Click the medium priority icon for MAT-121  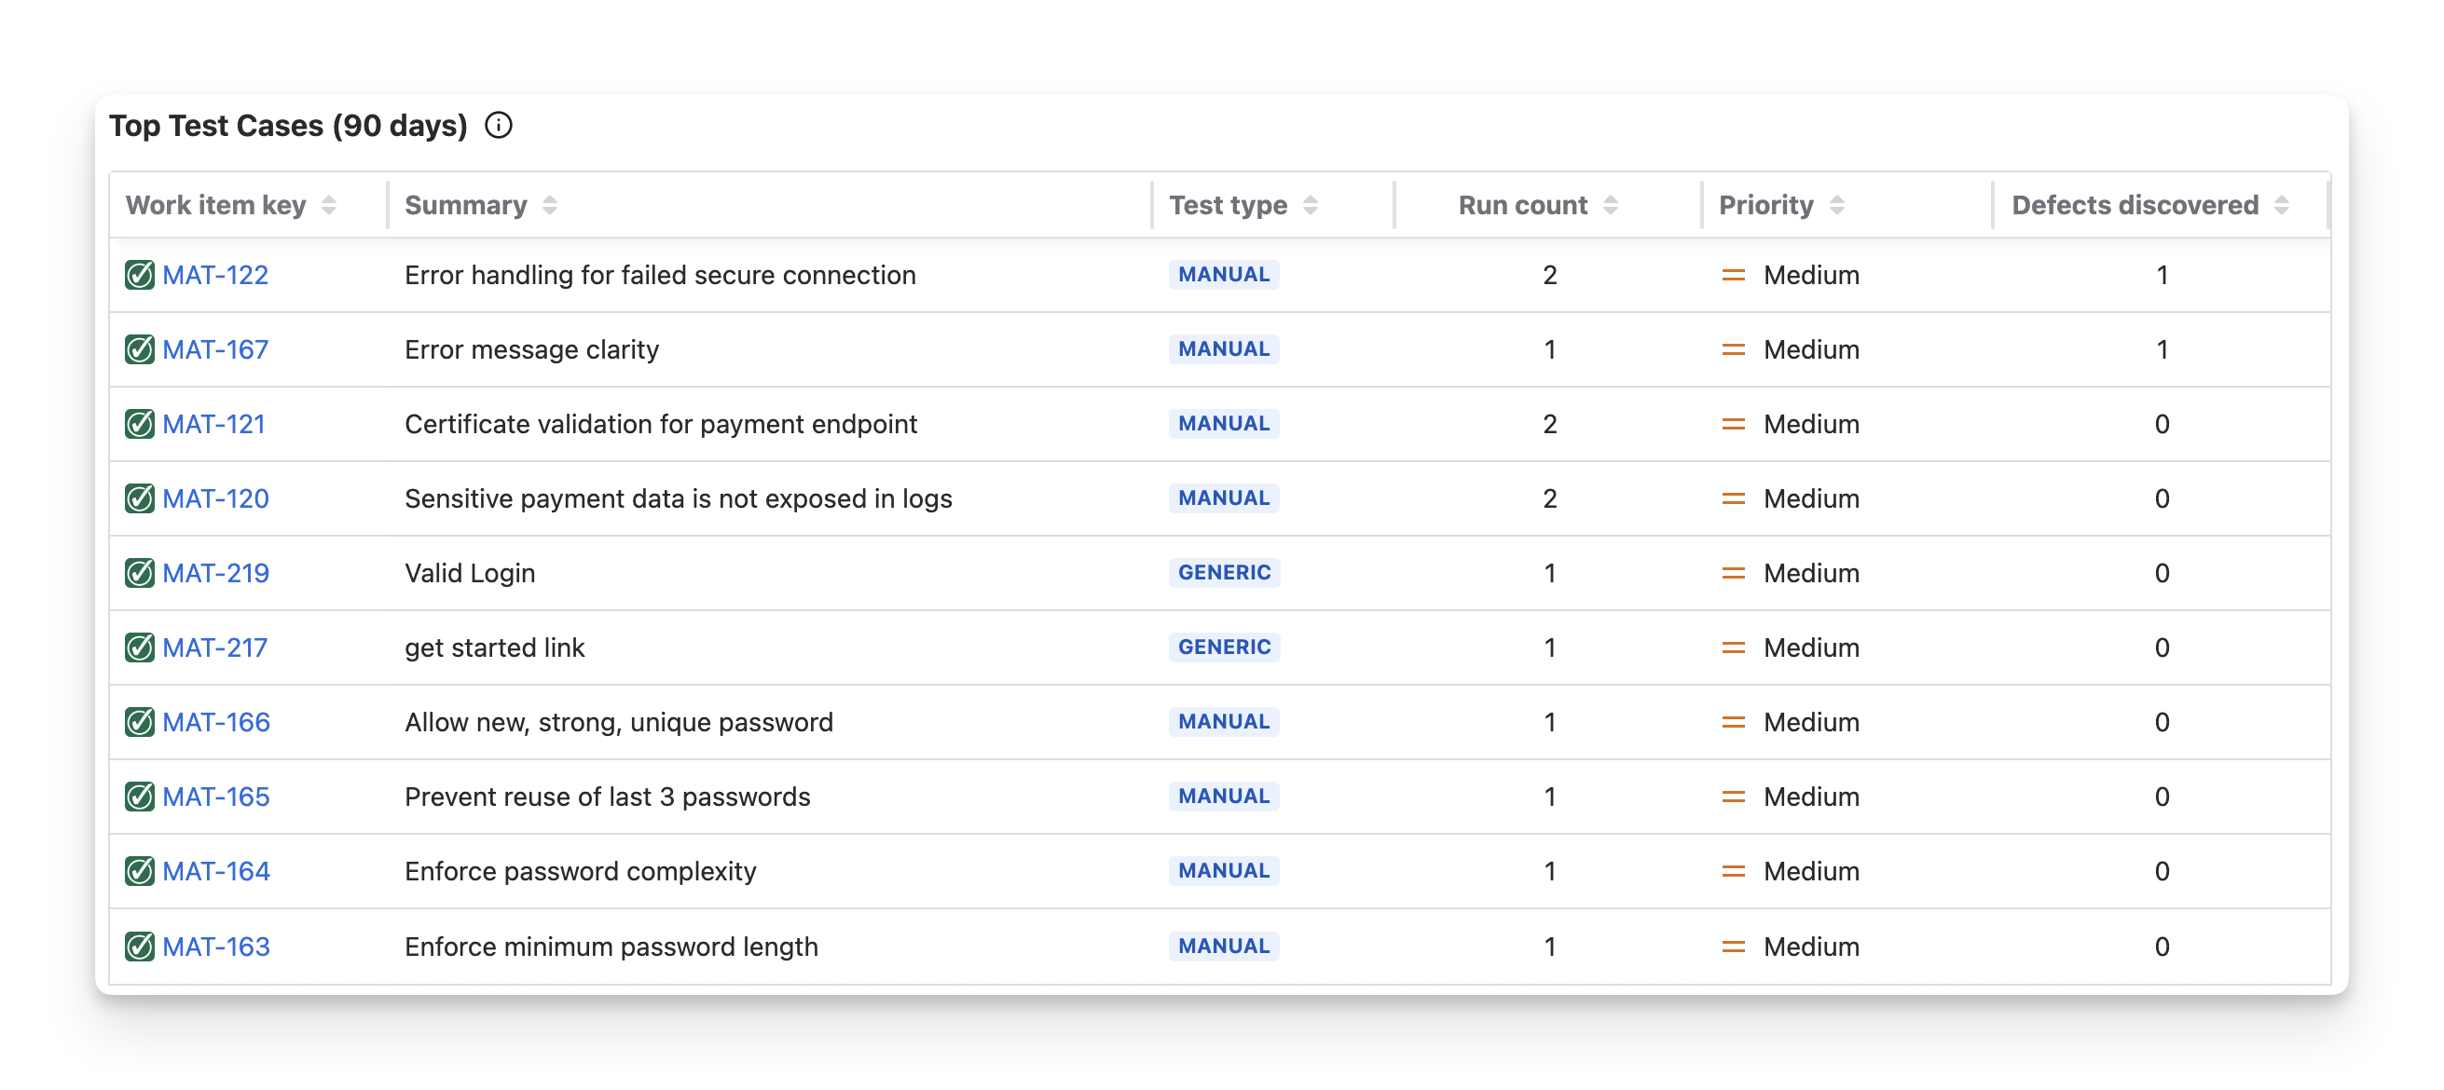tap(1733, 424)
